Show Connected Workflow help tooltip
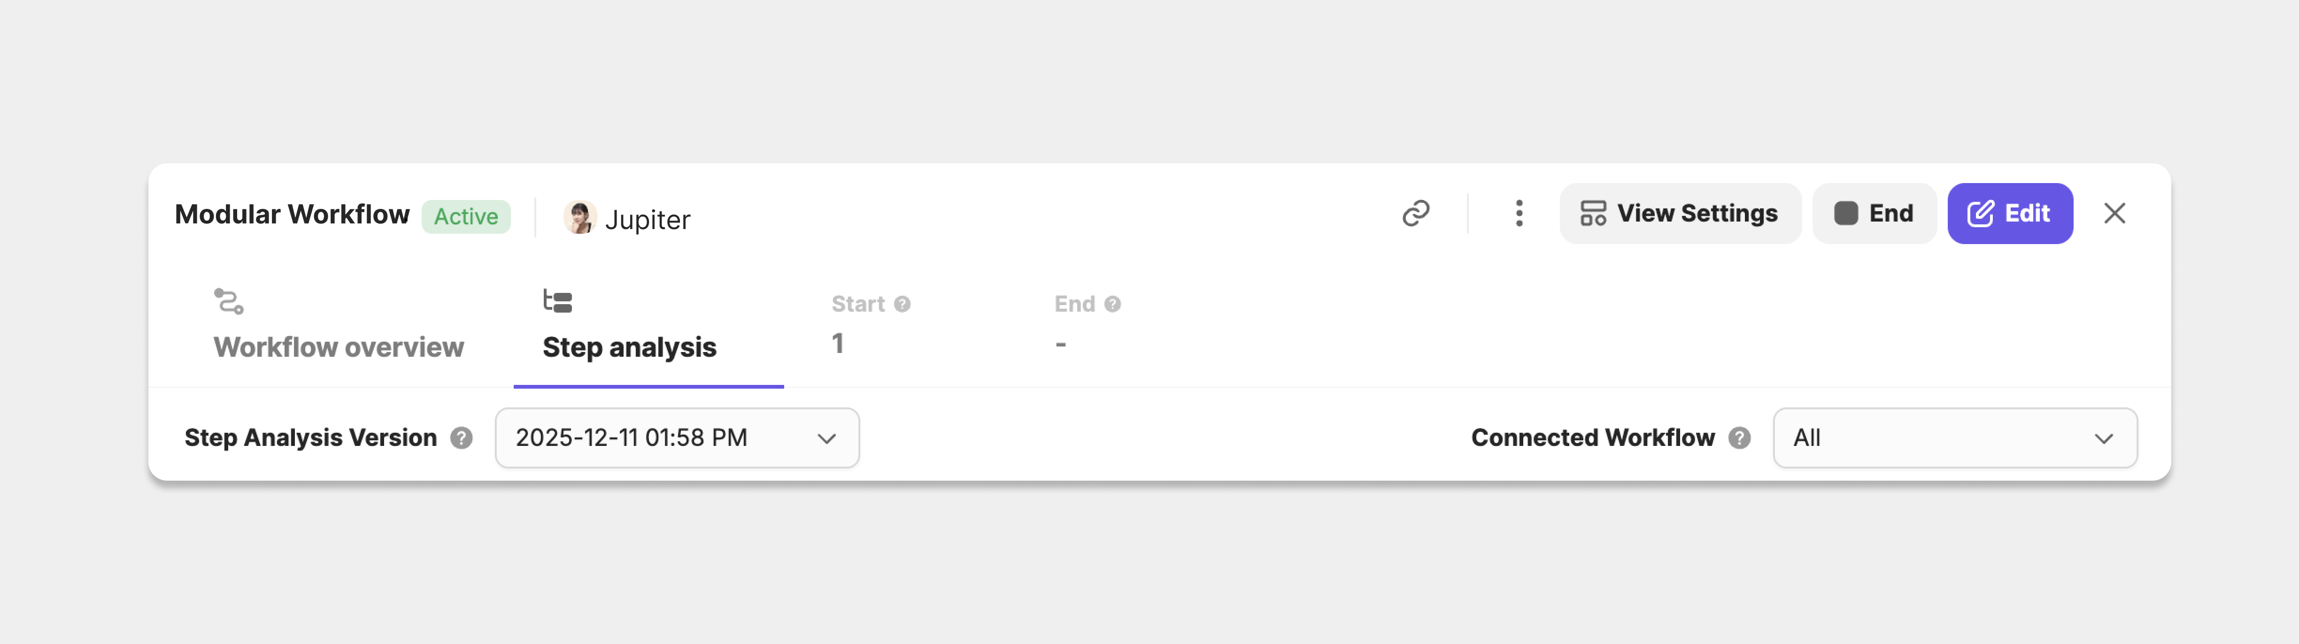Screen dimensions: 2299x644 [1739, 438]
